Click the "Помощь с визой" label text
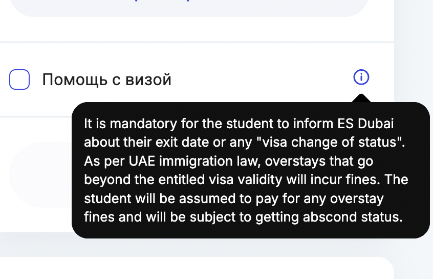 click(x=106, y=80)
